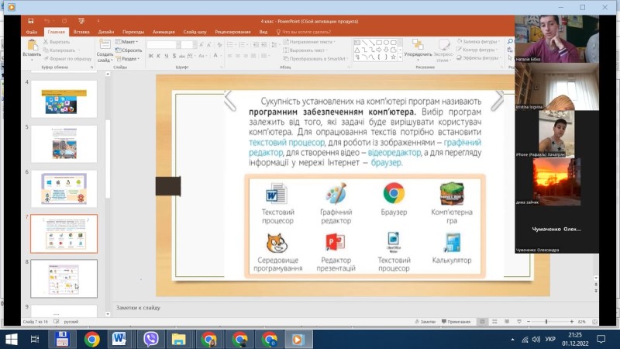Save the presentation with the floppy icon
Image resolution: width=620 pixels, height=349 pixels.
pyautogui.click(x=30, y=21)
